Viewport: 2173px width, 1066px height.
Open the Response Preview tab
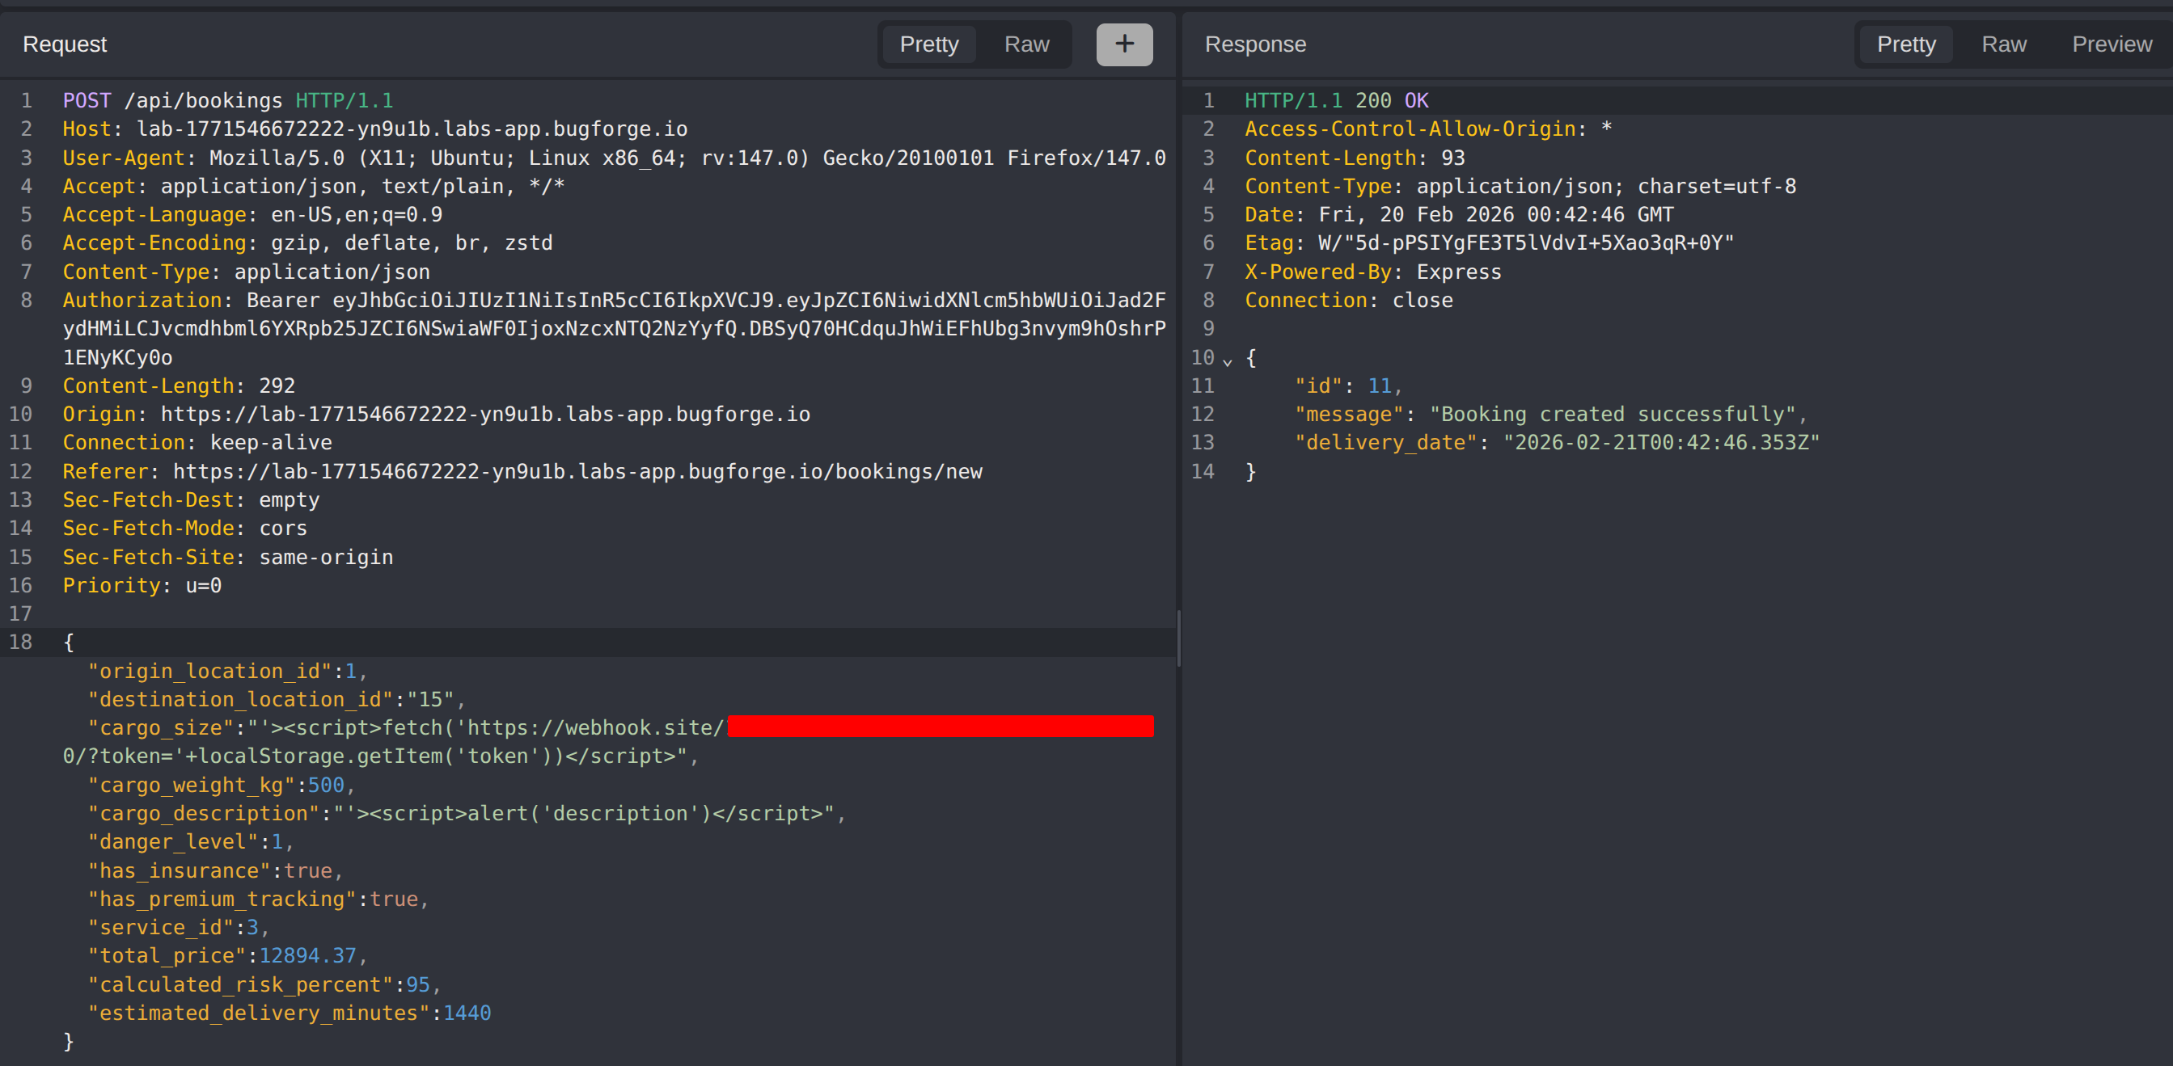click(2112, 44)
